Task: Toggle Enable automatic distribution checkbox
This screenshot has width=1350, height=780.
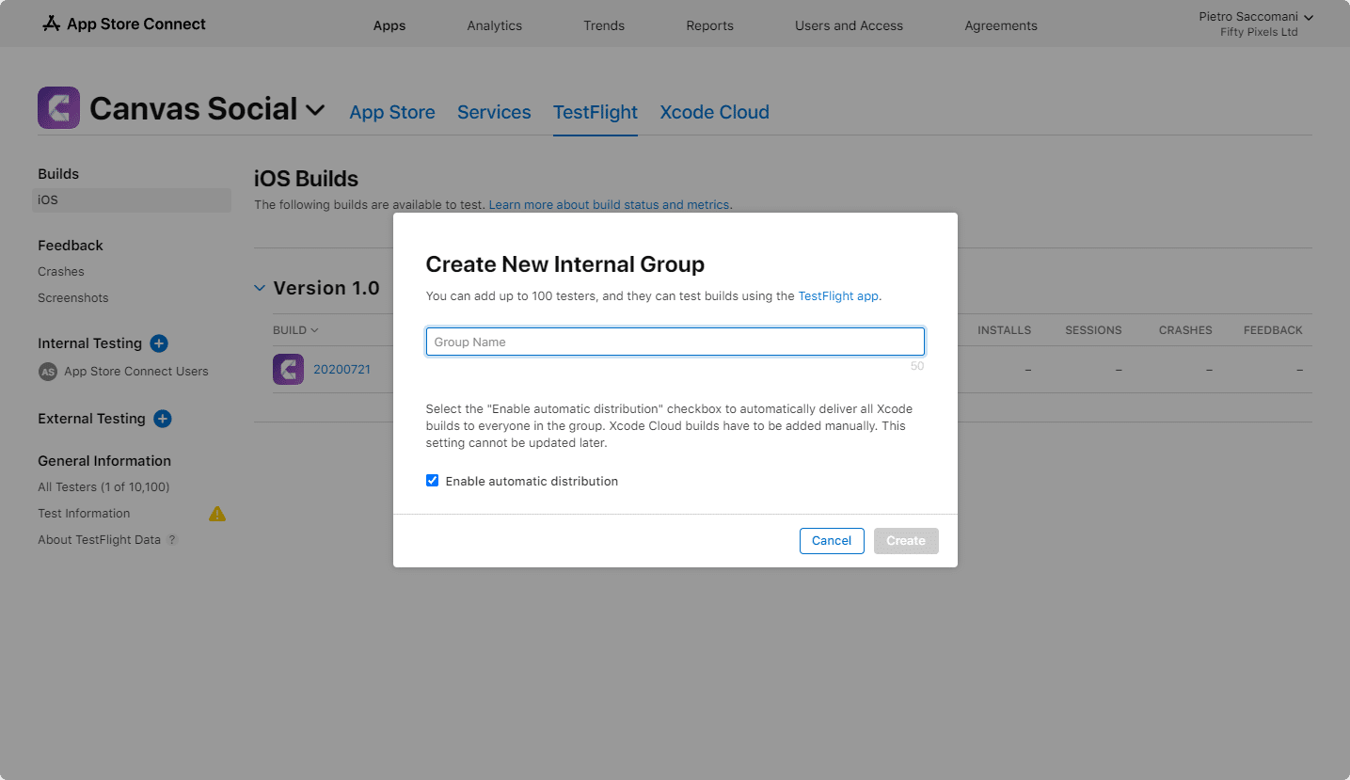Action: coord(433,481)
